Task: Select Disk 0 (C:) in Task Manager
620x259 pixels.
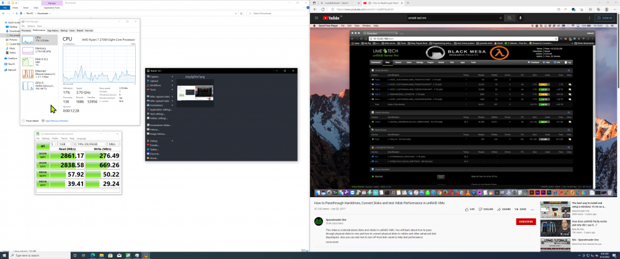Action: click(x=40, y=61)
